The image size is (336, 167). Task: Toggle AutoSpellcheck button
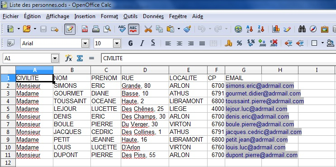pos(133,29)
